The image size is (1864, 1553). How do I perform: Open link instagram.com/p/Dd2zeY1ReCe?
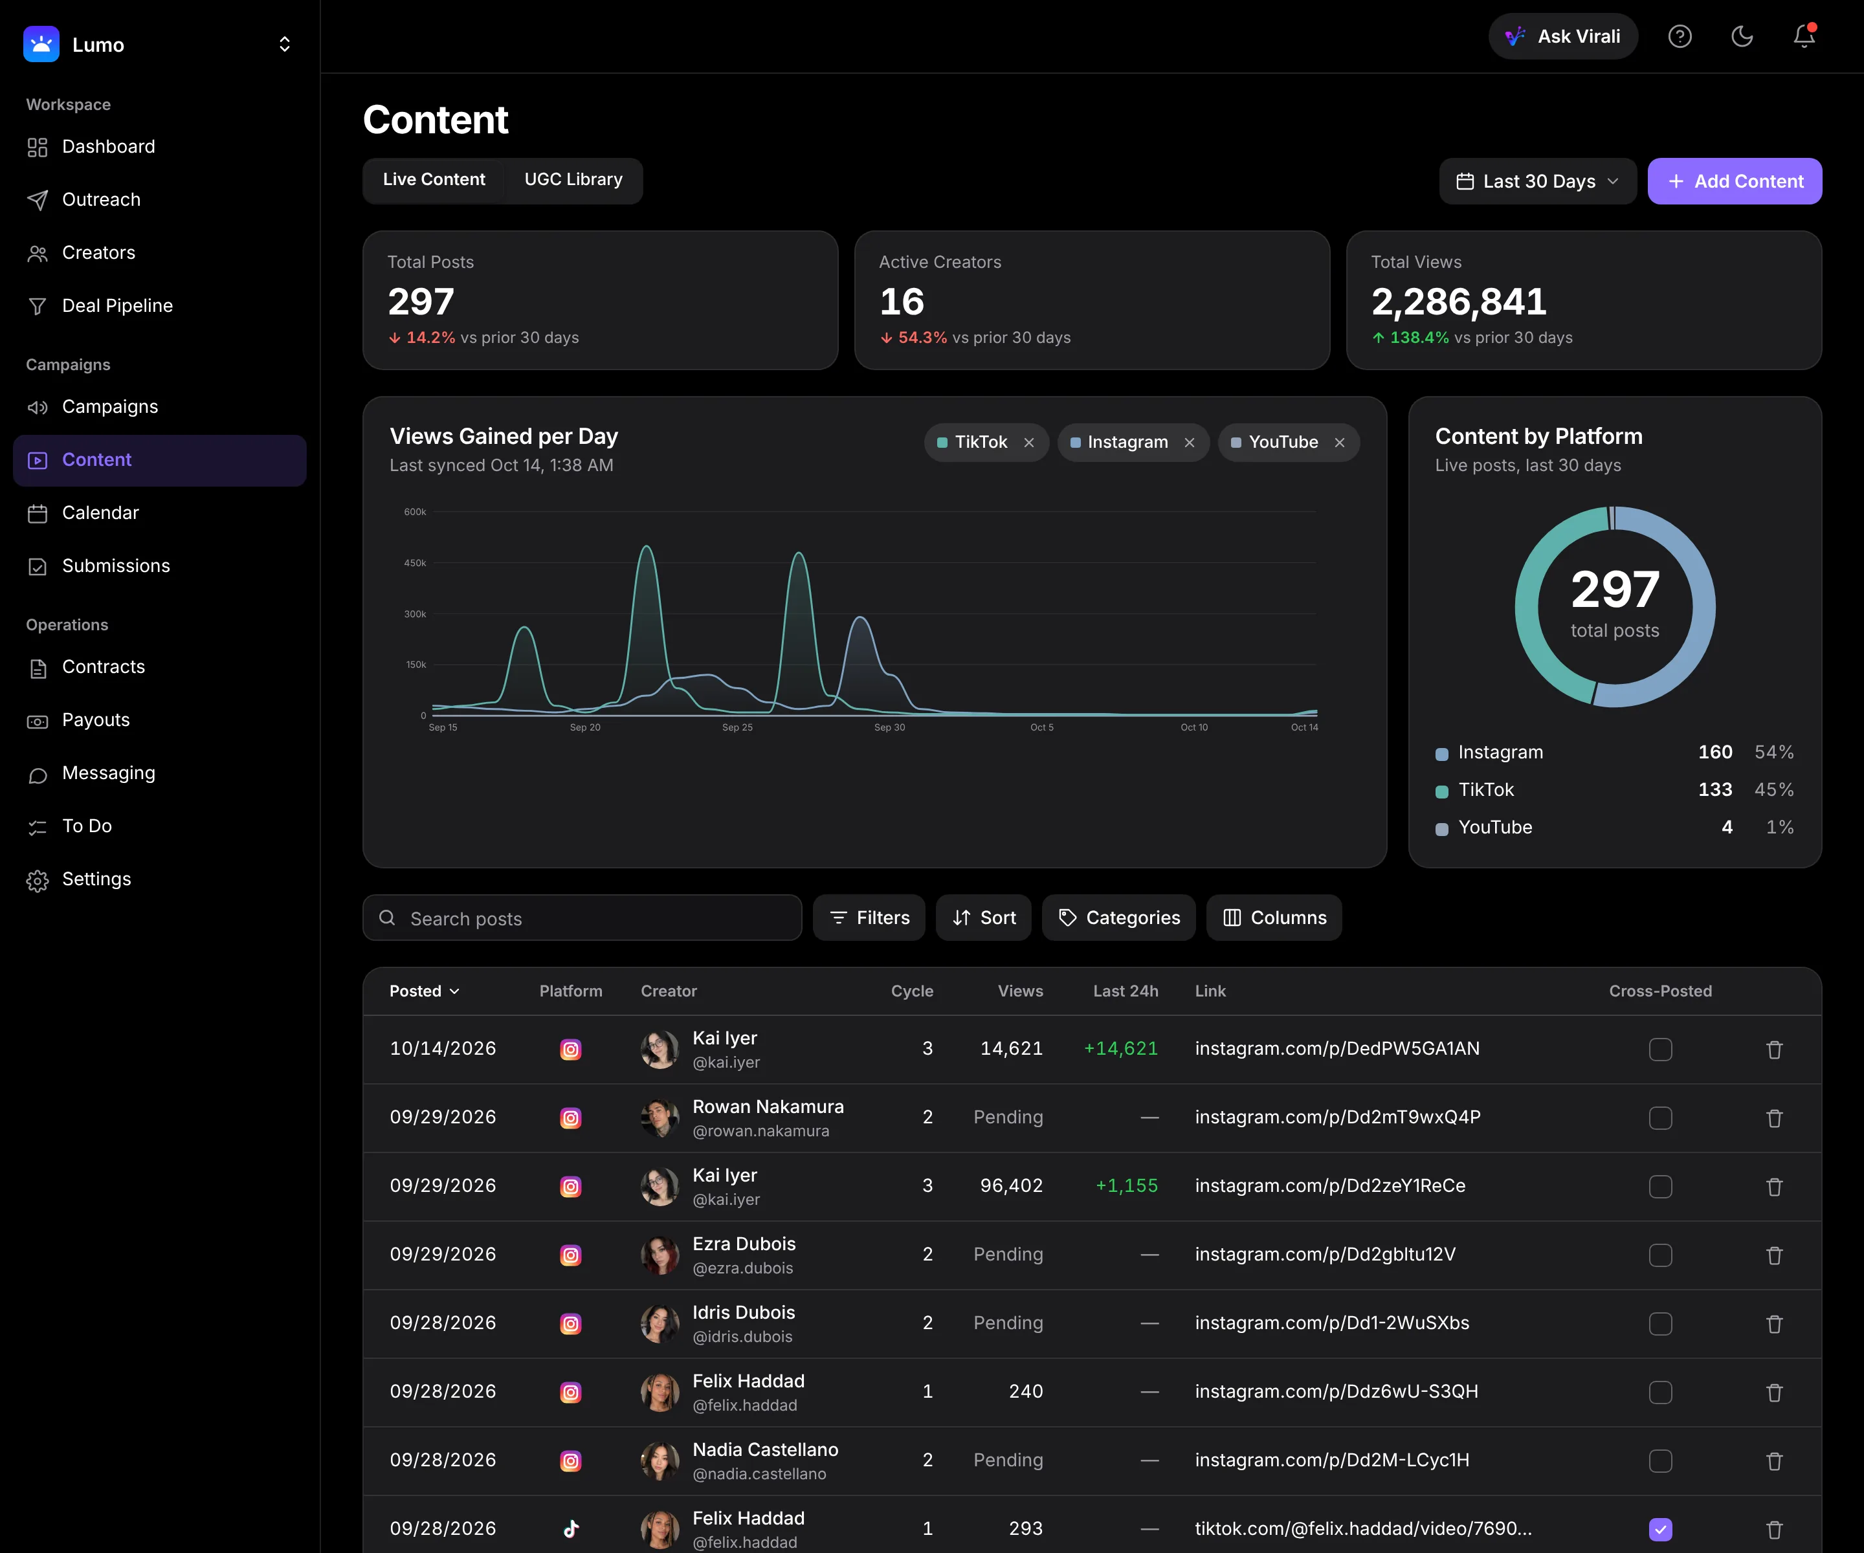tap(1329, 1187)
